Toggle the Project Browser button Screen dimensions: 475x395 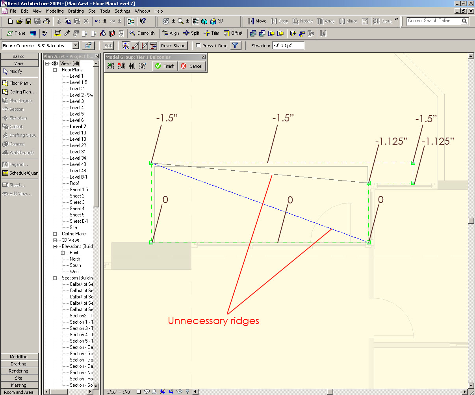[x=131, y=21]
